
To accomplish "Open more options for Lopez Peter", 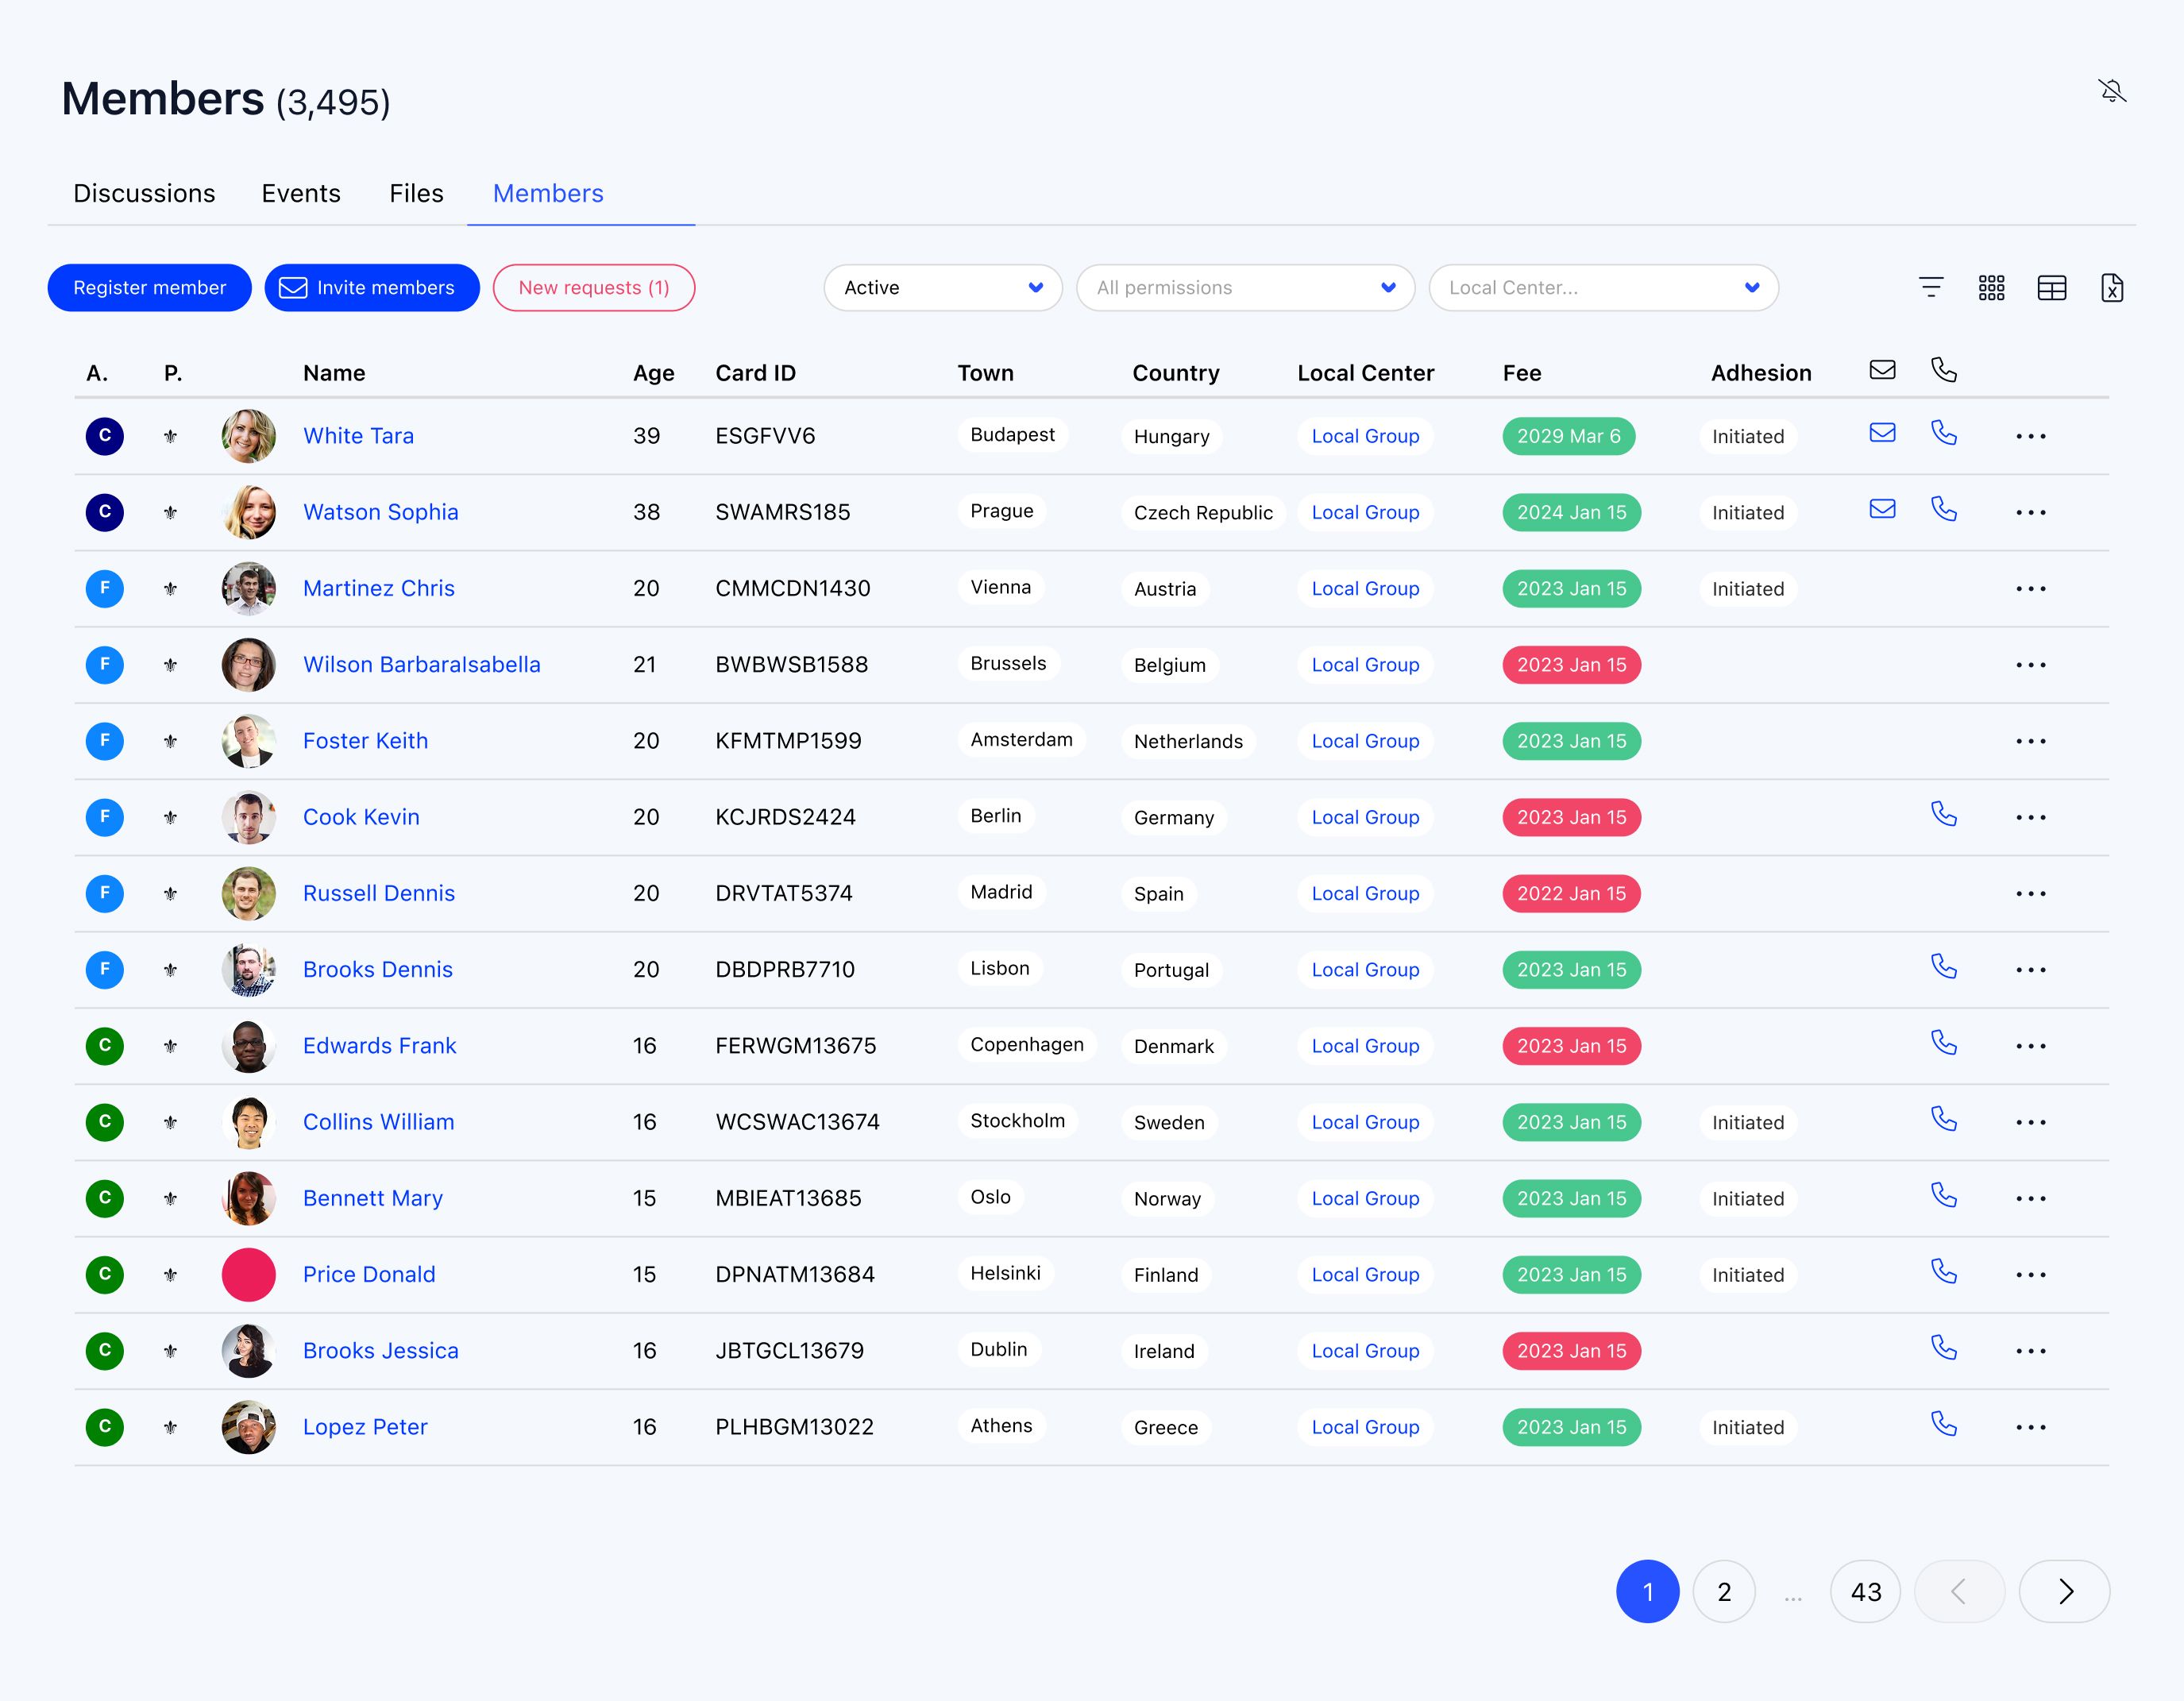I will (2030, 1427).
